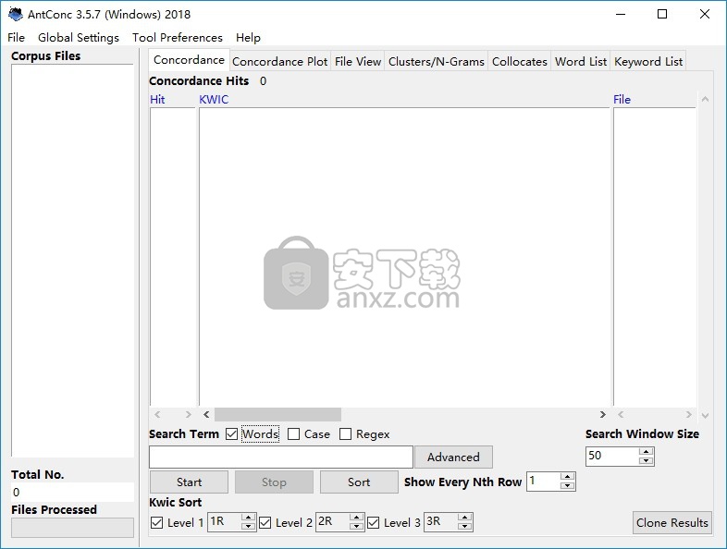
Task: Open the Tool Preferences menu
Action: point(177,38)
